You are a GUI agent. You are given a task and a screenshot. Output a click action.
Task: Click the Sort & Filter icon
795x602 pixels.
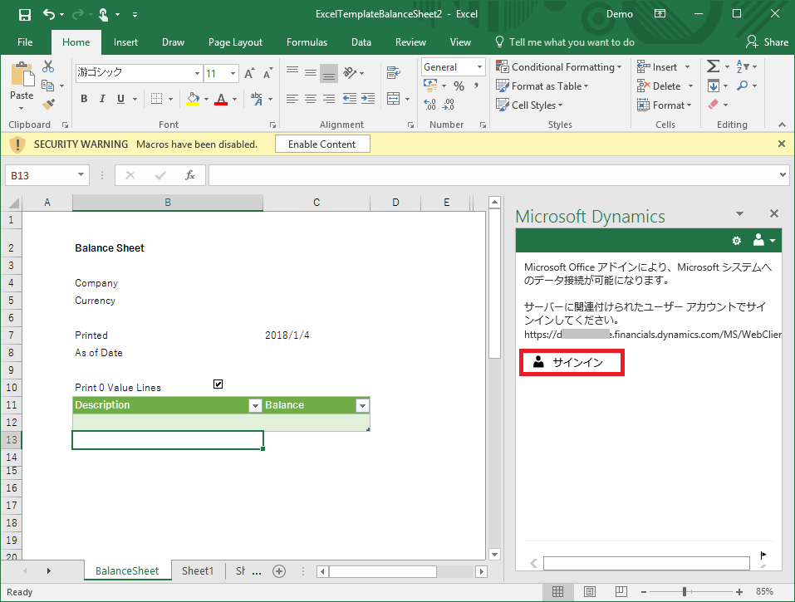click(x=743, y=66)
